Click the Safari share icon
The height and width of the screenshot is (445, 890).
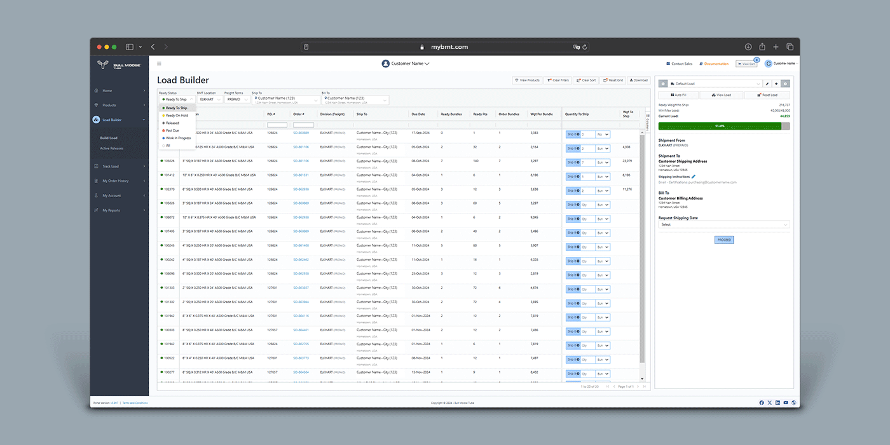tap(762, 47)
